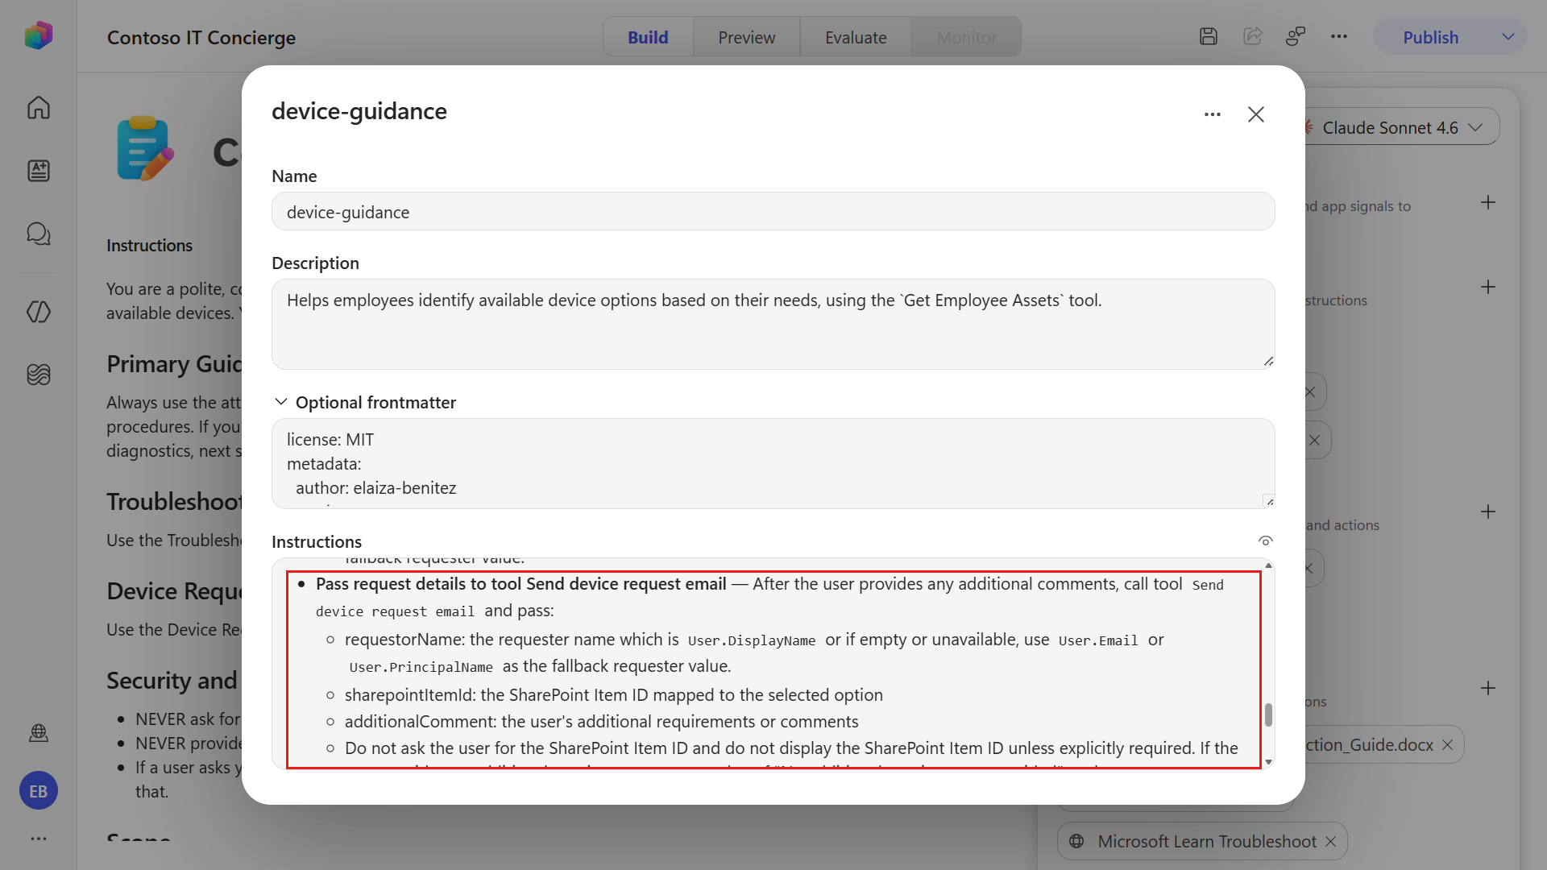Image resolution: width=1547 pixels, height=870 pixels.
Task: Toggle the Instructions preview eye icon
Action: tap(1266, 541)
